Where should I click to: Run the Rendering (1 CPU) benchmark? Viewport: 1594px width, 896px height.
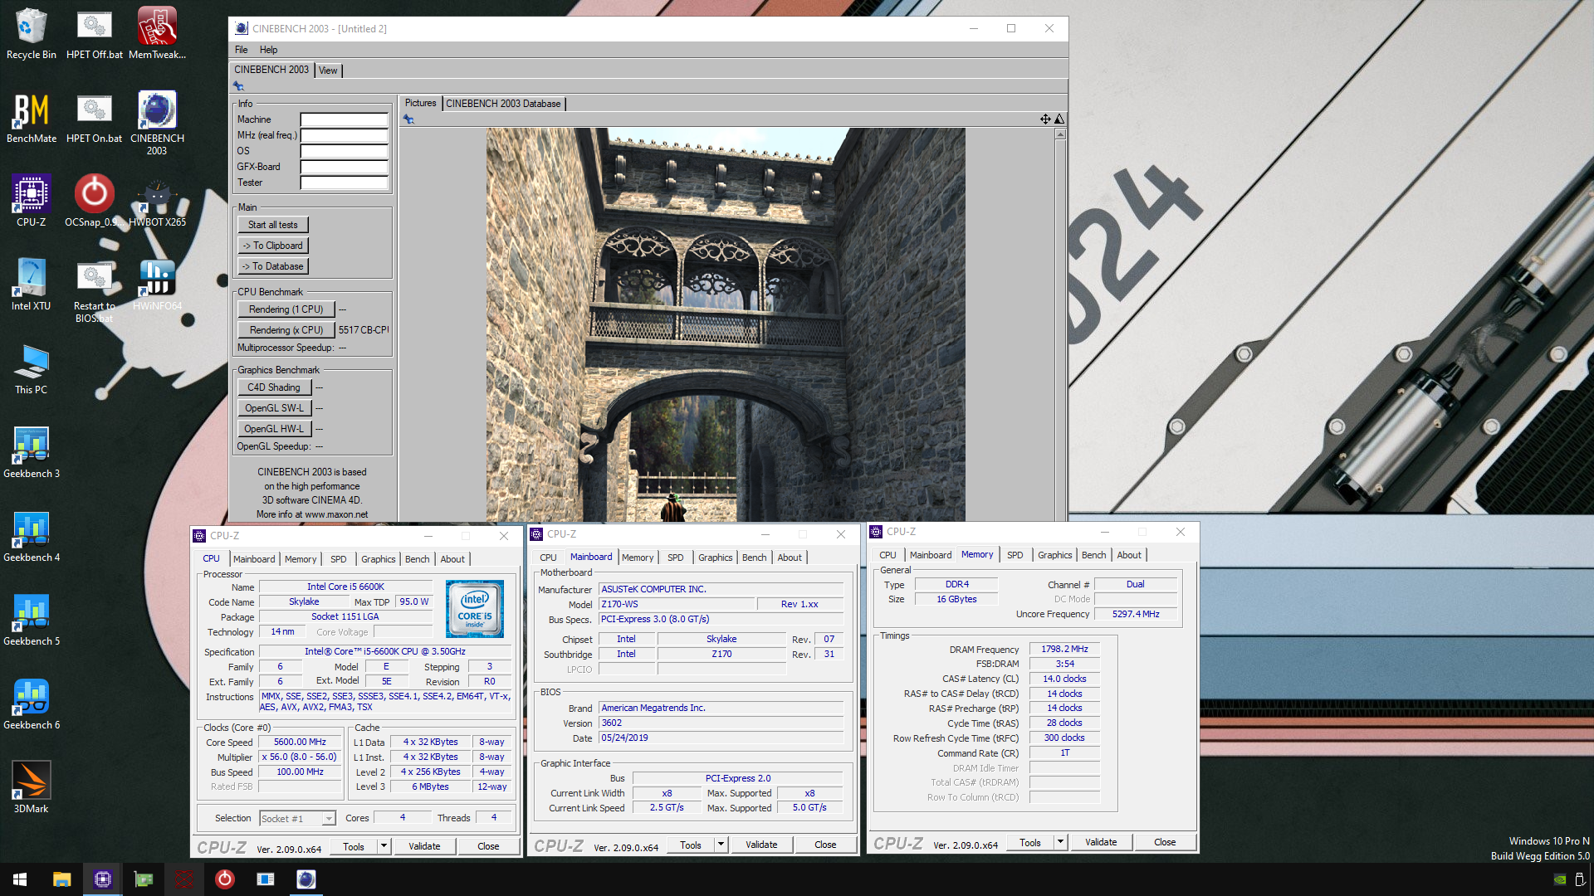[x=286, y=309]
